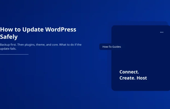This screenshot has height=109, width=170.
Task: Select the How-To Guides category tag
Action: (x=112, y=47)
